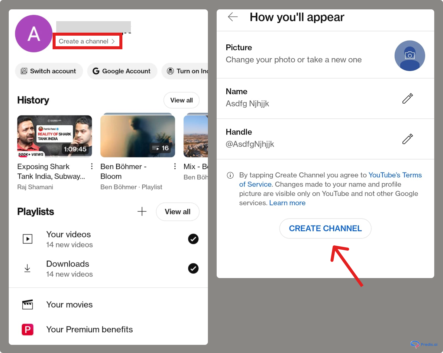The width and height of the screenshot is (443, 353).
Task: Select the pencil icon to edit the Handle
Action: pyautogui.click(x=407, y=139)
